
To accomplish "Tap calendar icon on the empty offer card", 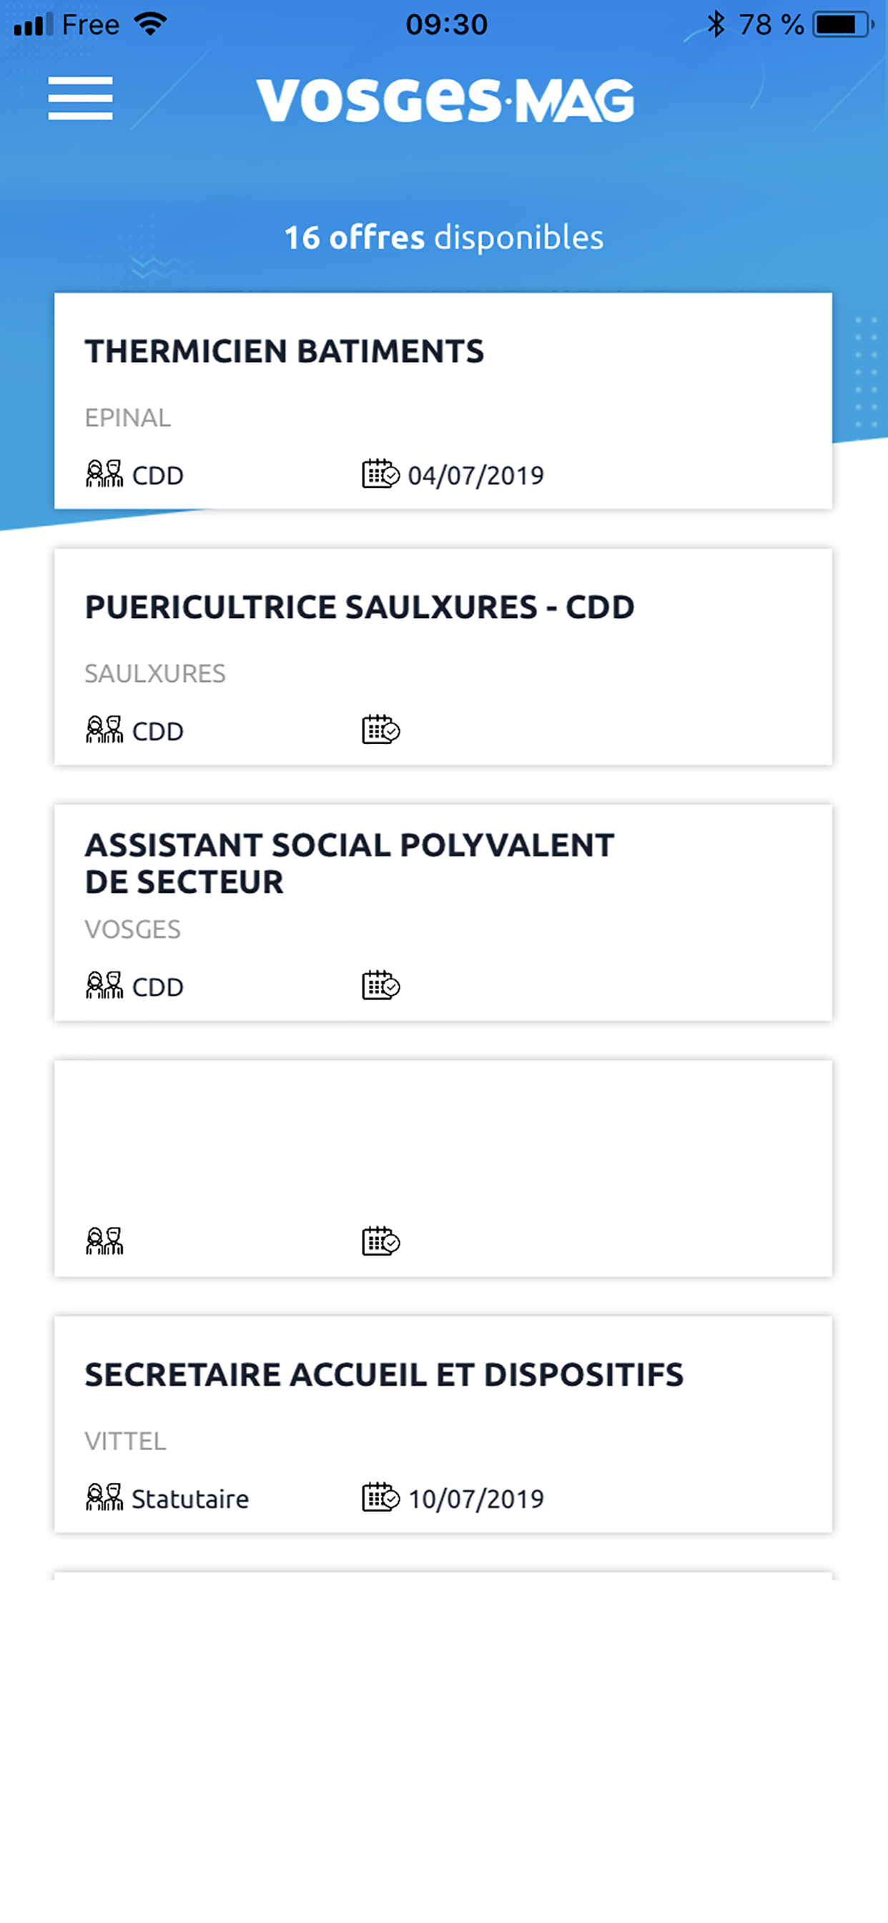I will 380,1241.
